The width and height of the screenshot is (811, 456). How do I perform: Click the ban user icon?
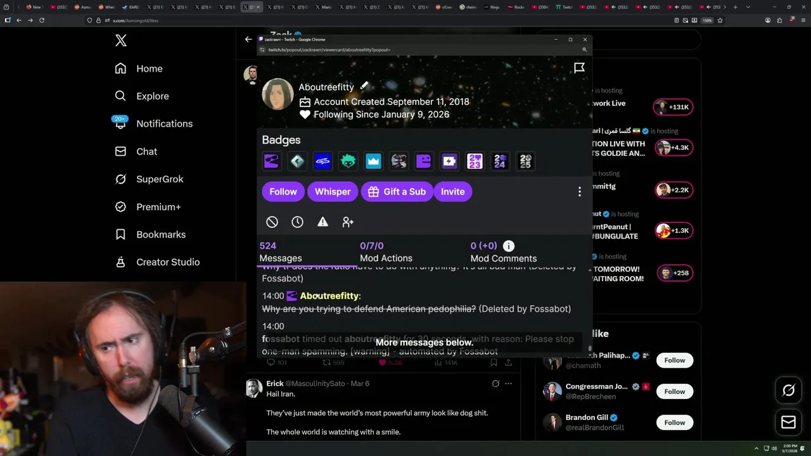click(272, 222)
